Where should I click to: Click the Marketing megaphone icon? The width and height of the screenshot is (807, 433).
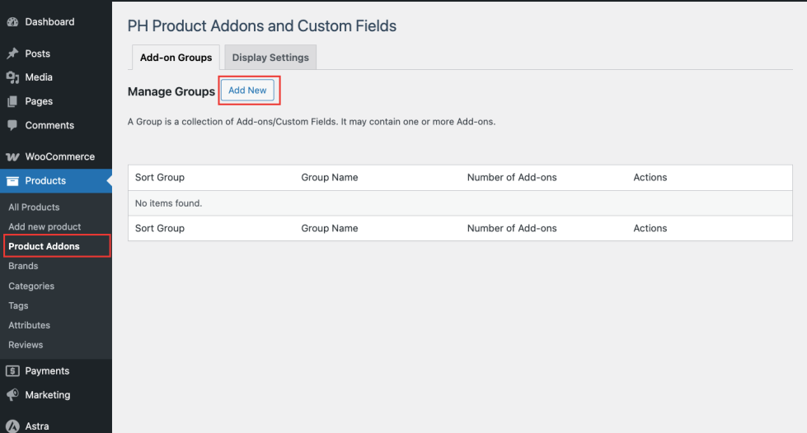13,395
